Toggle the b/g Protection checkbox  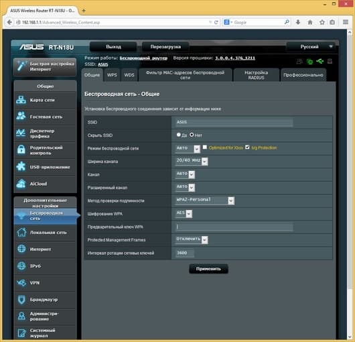coord(247,147)
